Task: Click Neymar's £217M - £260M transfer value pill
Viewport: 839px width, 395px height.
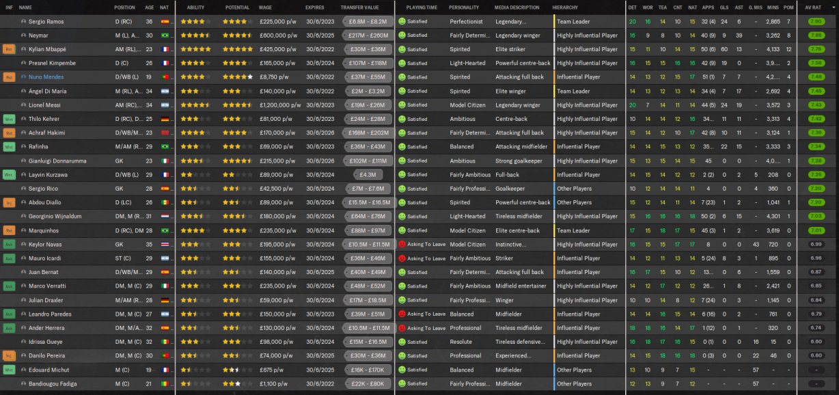Action: (x=368, y=36)
